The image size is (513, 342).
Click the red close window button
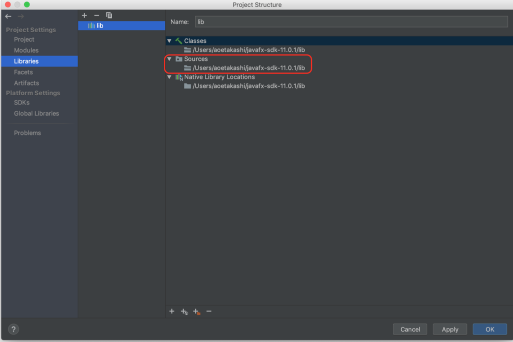coord(8,4)
